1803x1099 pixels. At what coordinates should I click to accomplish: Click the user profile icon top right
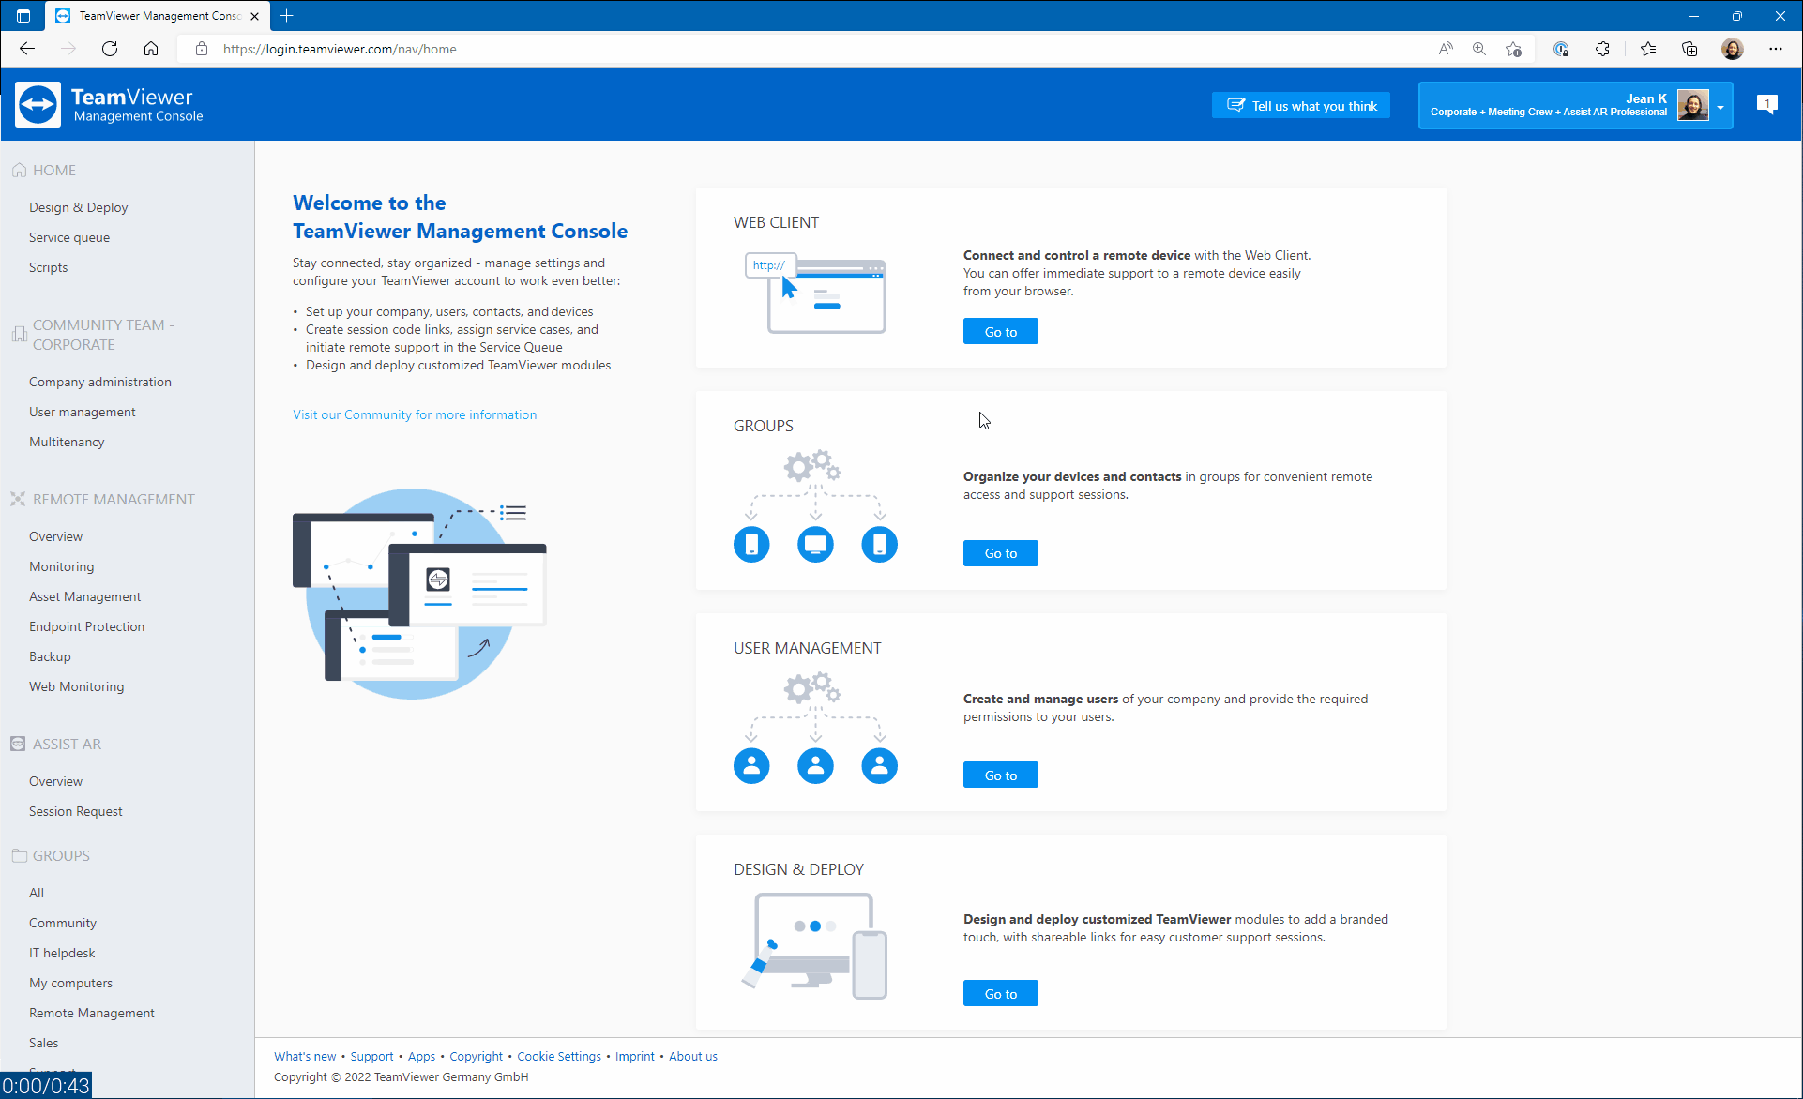tap(1695, 104)
